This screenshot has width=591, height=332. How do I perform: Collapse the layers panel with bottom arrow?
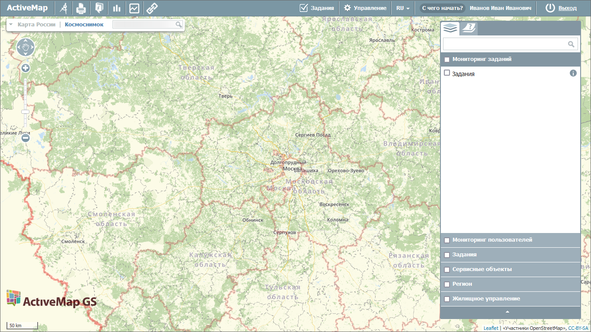tap(507, 312)
